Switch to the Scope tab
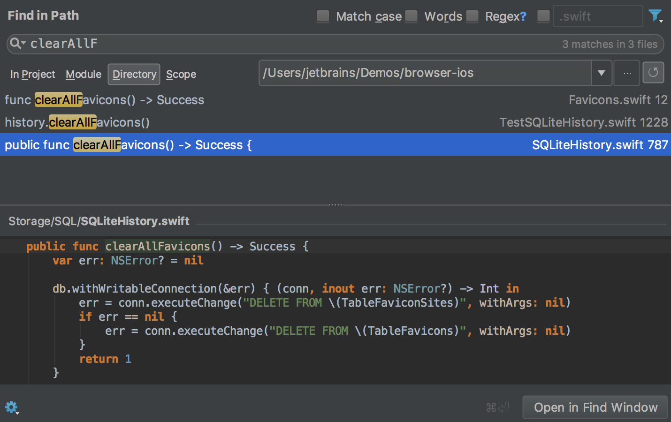Viewport: 671px width, 422px height. coord(181,75)
